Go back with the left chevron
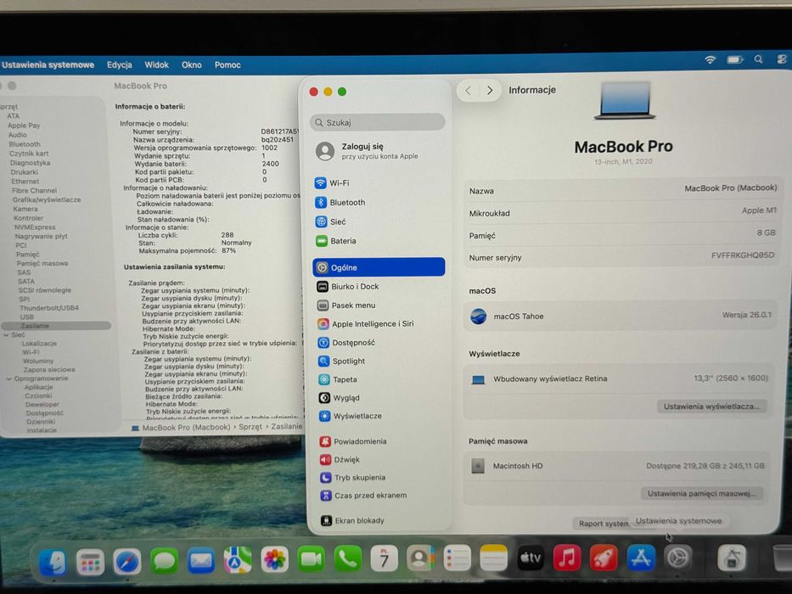Image resolution: width=792 pixels, height=594 pixels. [469, 91]
